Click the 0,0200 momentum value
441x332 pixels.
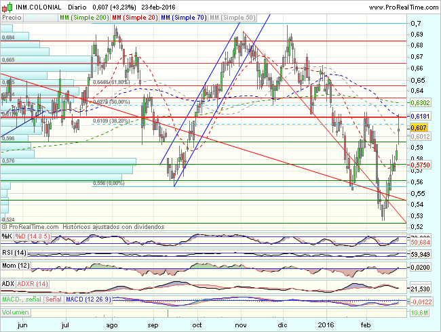pyautogui.click(x=420, y=268)
